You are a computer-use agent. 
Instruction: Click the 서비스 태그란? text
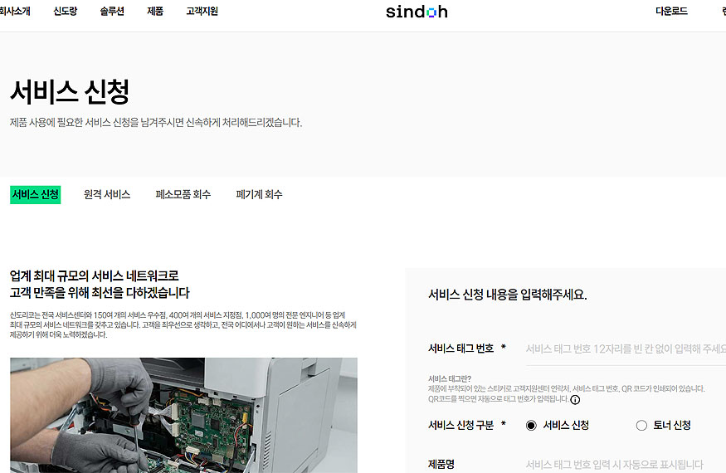point(449,378)
